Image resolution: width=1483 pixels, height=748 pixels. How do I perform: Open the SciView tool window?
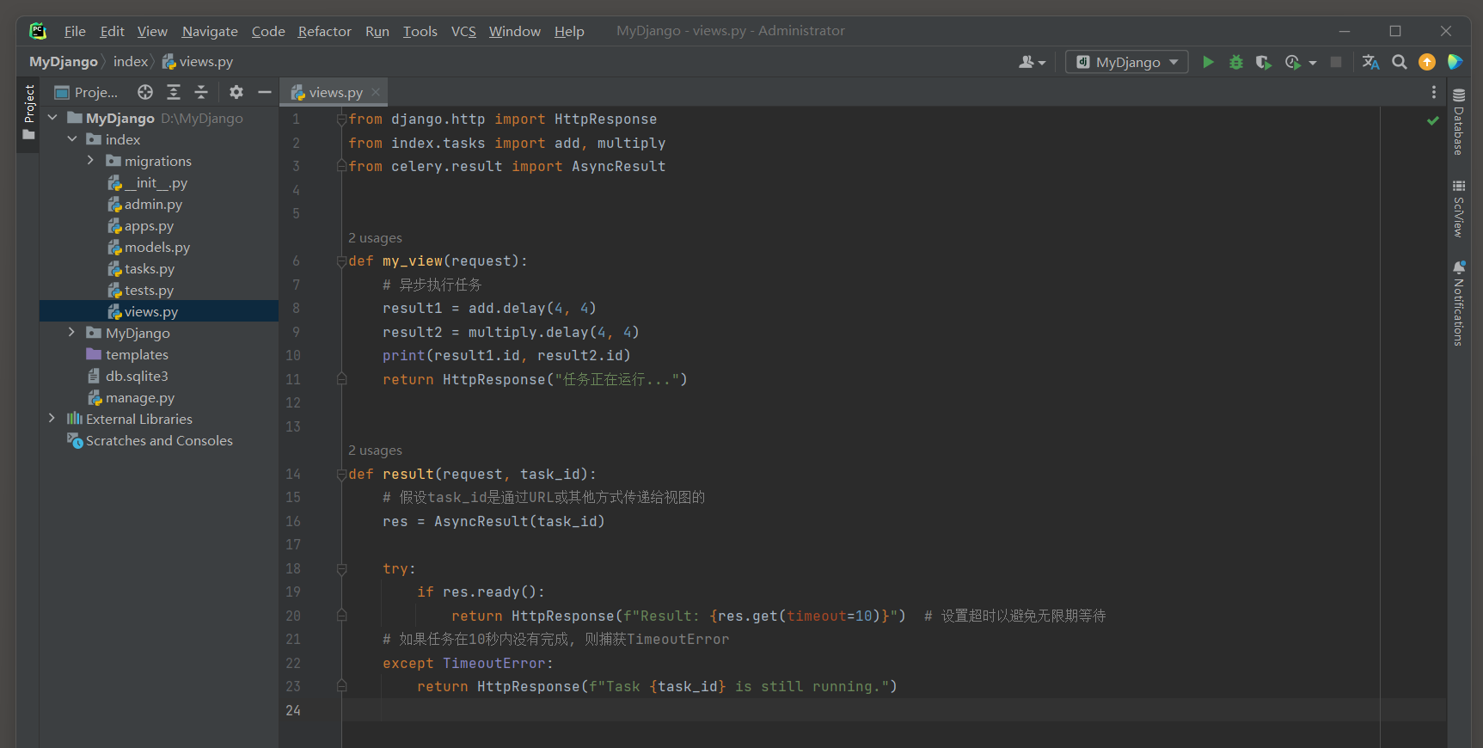1459,208
